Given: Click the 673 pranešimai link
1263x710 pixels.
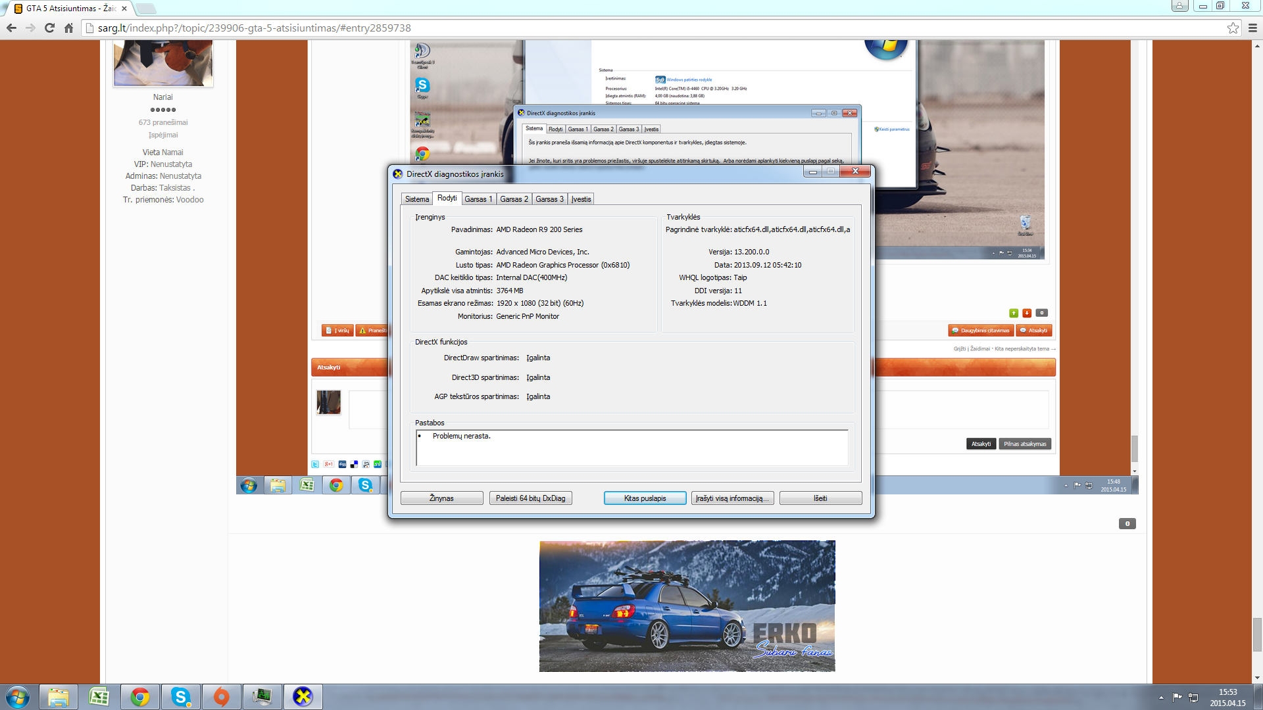Looking at the screenshot, I should (163, 122).
